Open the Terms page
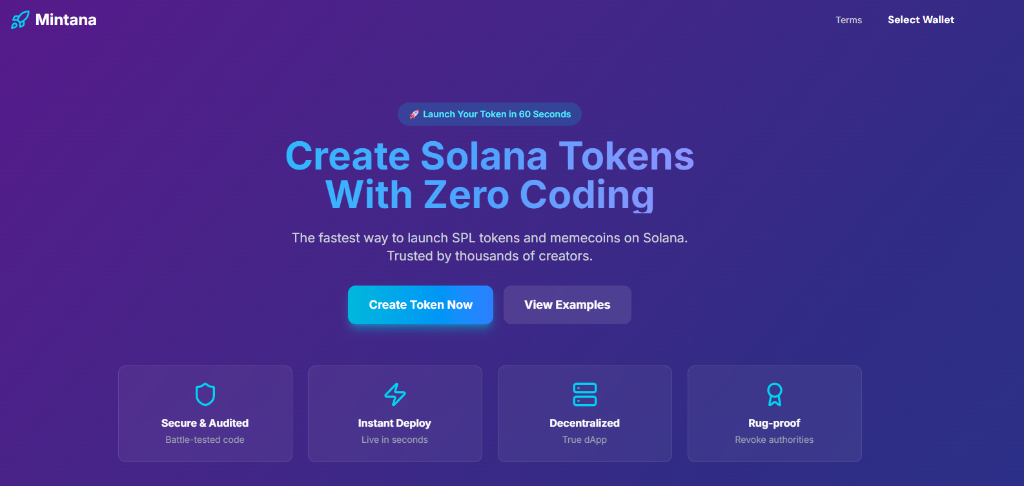1024x486 pixels. (x=848, y=20)
